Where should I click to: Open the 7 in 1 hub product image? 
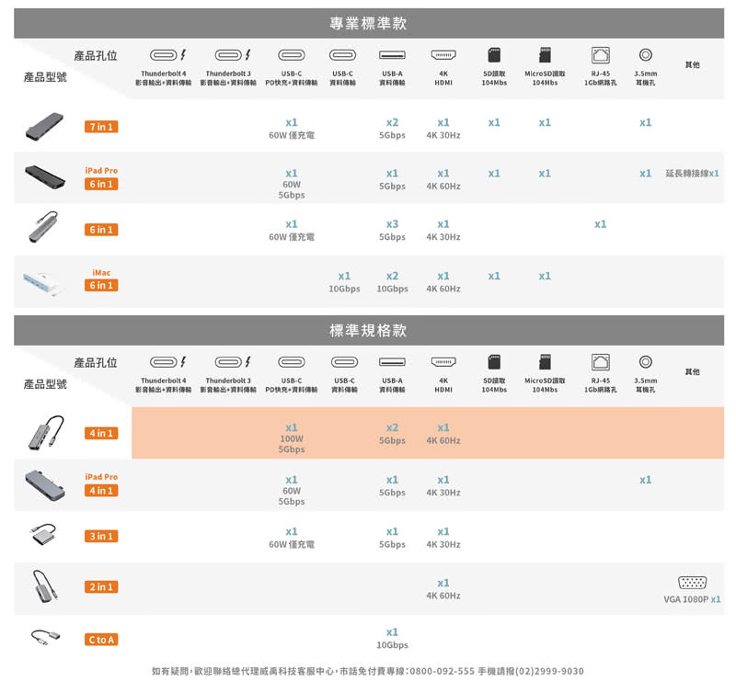44,124
